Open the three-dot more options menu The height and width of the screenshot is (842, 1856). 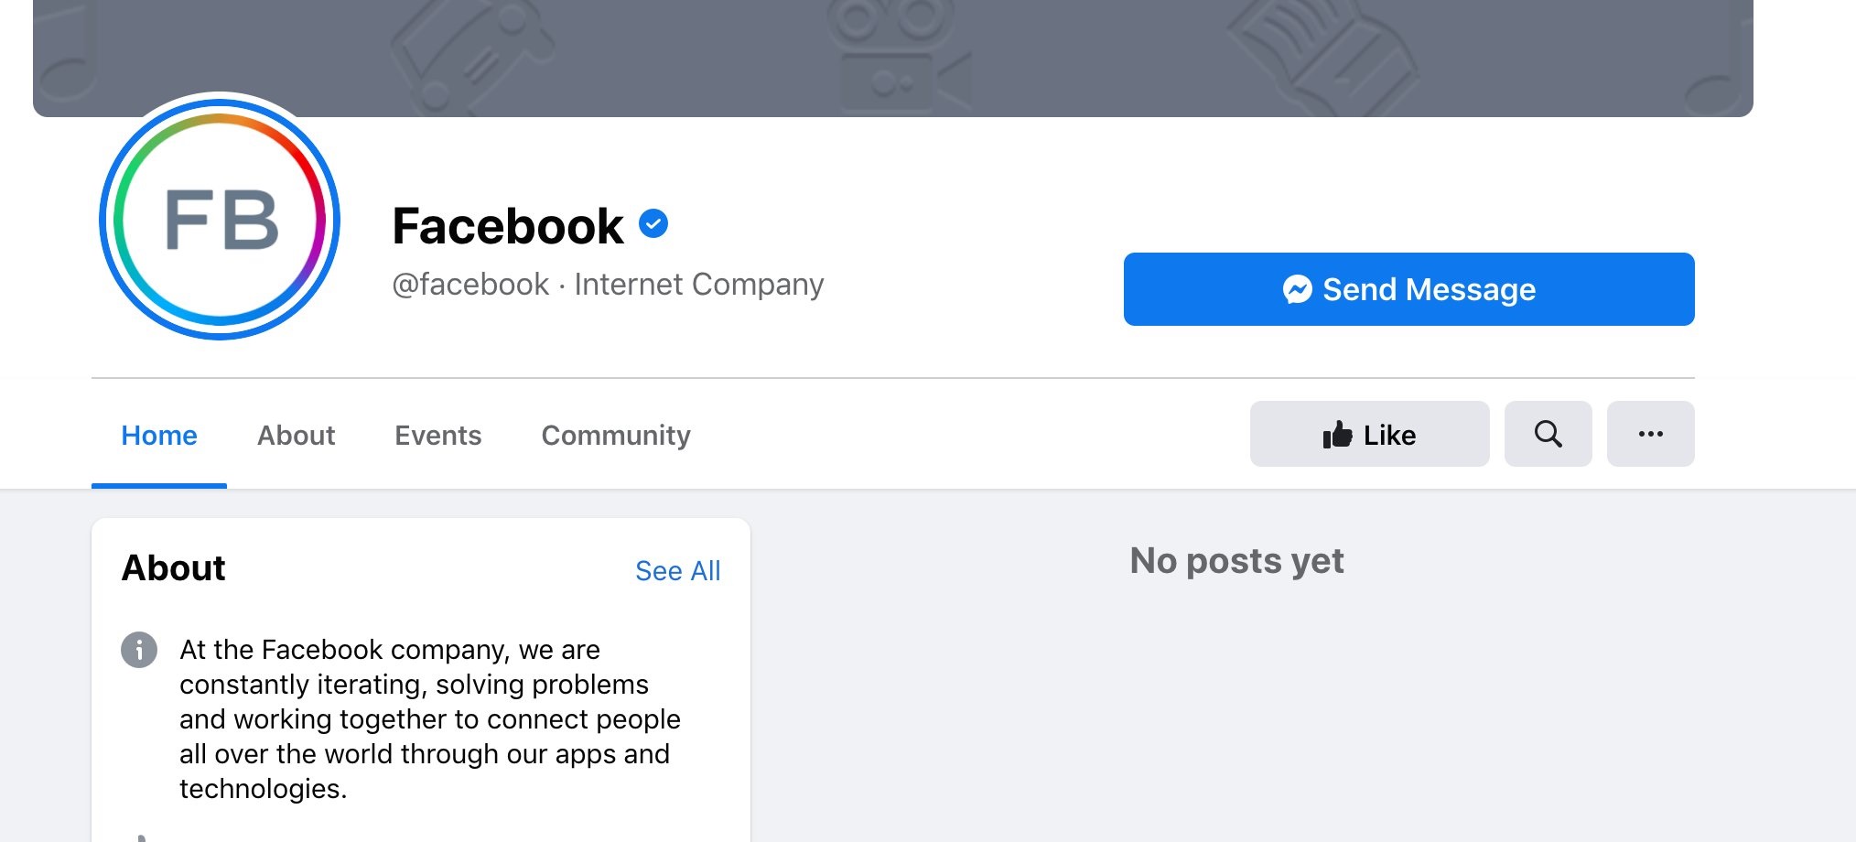1650,434
